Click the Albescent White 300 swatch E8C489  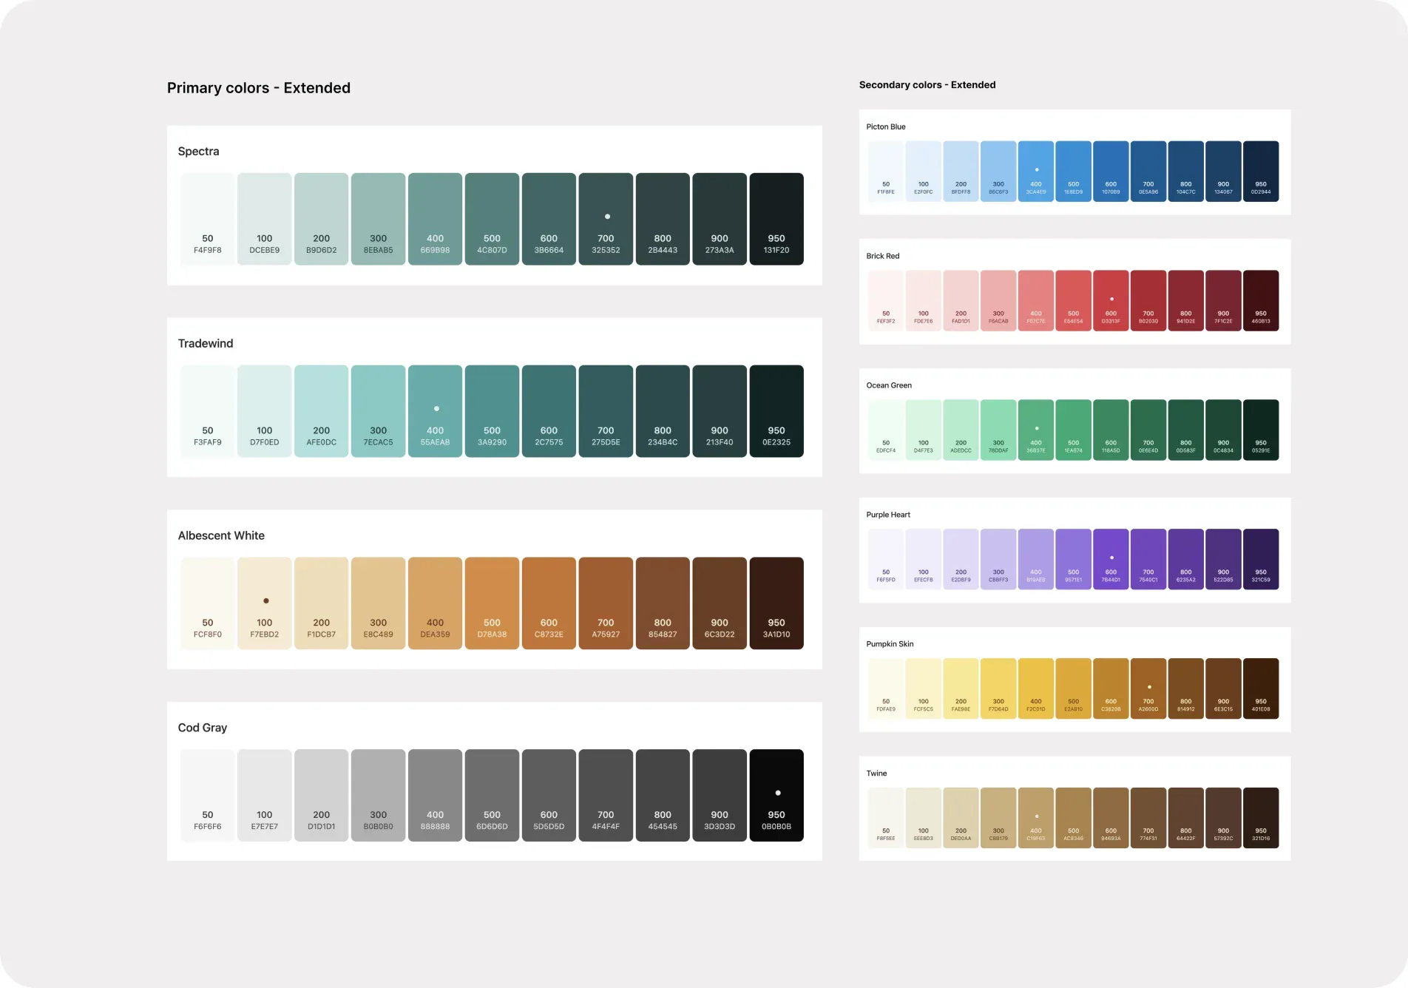[378, 603]
